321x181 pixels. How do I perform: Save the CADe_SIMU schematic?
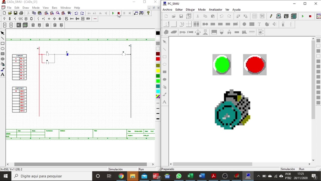coord(16,13)
